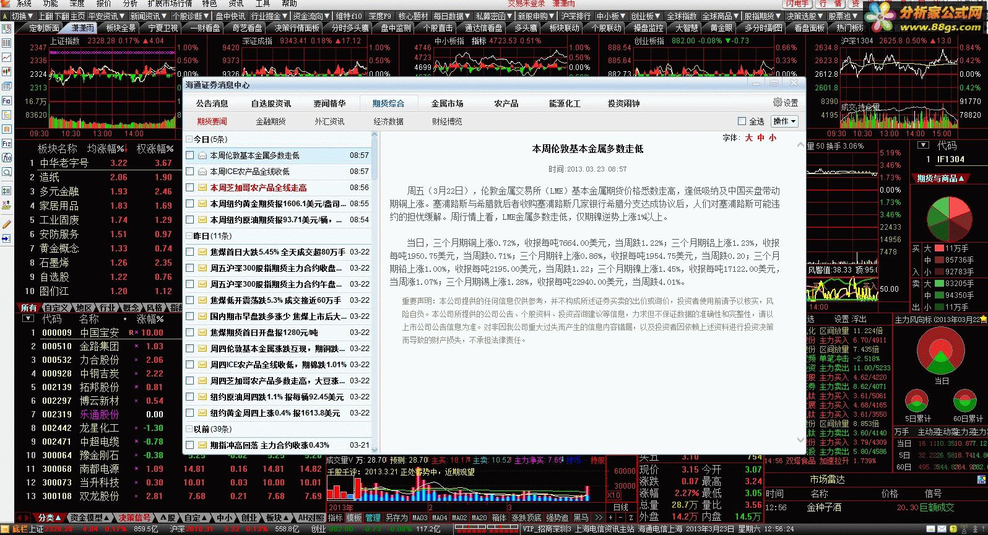Image resolution: width=988 pixels, height=535 pixels.
Task: Click the 主页 toolbar button
Action: pyautogui.click(x=78, y=16)
